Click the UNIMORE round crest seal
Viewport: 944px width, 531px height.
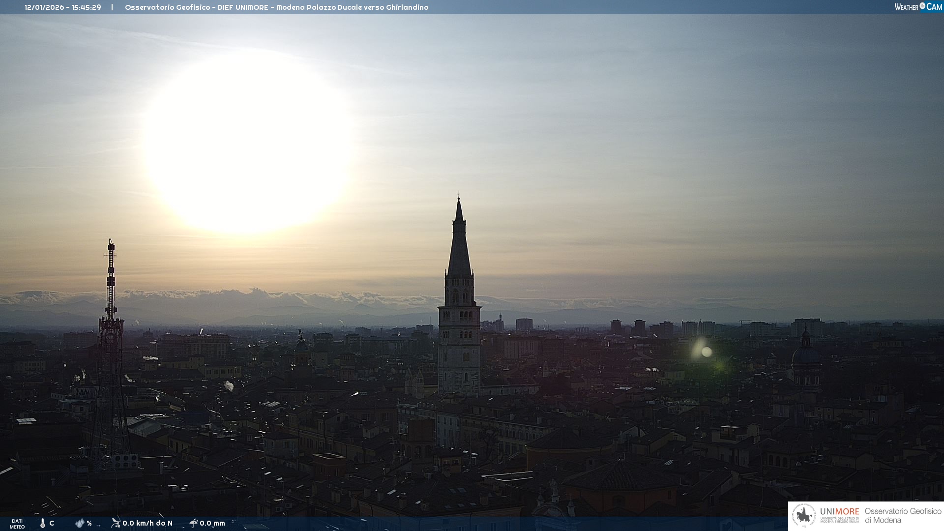pyautogui.click(x=804, y=515)
